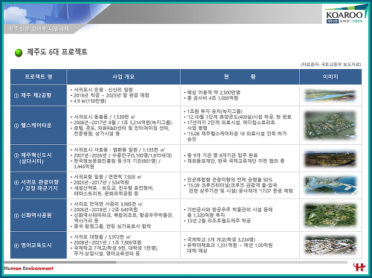This screenshot has height=278, width=372.
Task: Click the line '2008년~2021년 / 1조 7,806억원'
Action: pyautogui.click(x=107, y=242)
